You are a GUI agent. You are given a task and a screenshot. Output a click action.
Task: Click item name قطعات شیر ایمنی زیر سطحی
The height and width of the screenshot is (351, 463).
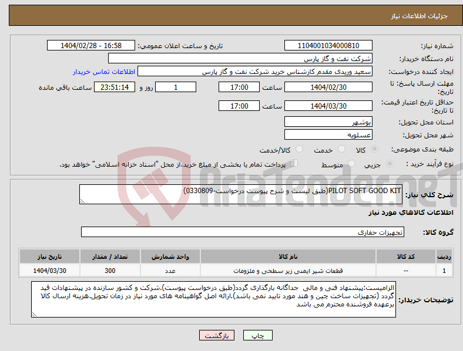288,271
